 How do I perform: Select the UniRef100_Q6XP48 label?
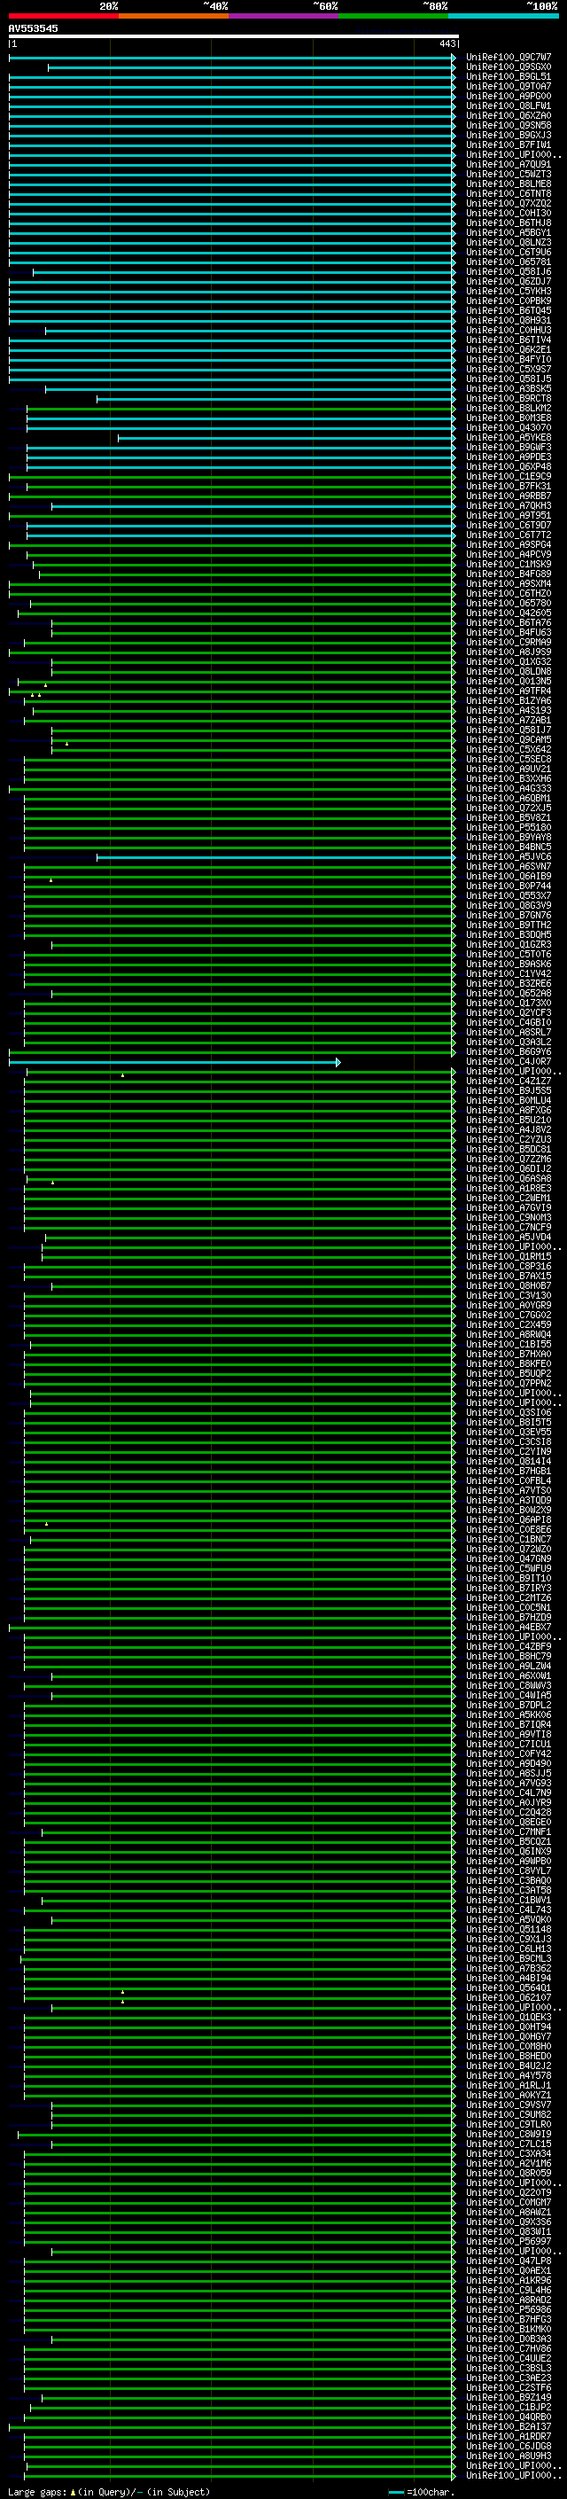coord(509,466)
